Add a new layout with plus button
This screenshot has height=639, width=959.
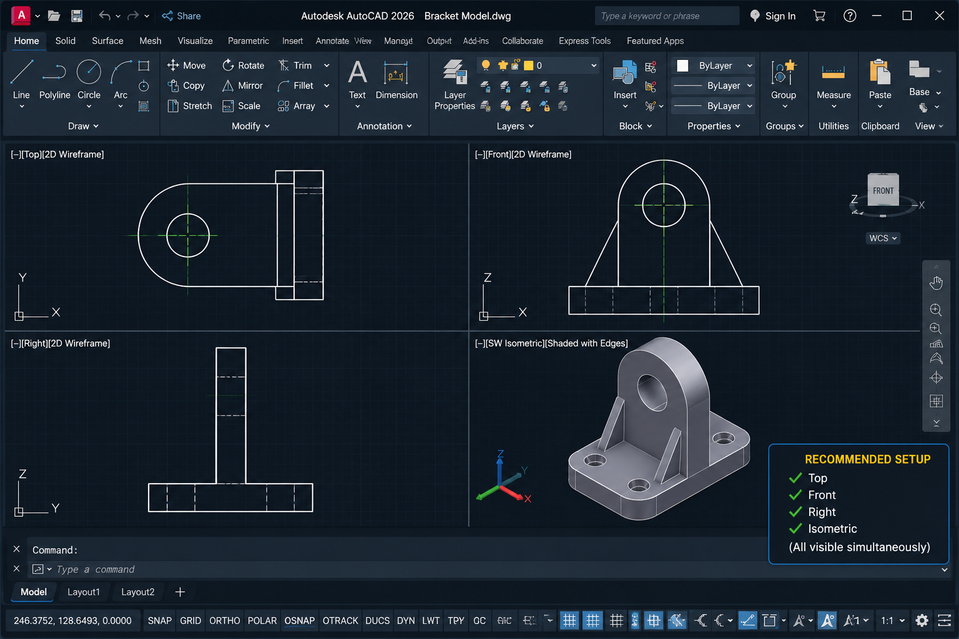tap(180, 592)
